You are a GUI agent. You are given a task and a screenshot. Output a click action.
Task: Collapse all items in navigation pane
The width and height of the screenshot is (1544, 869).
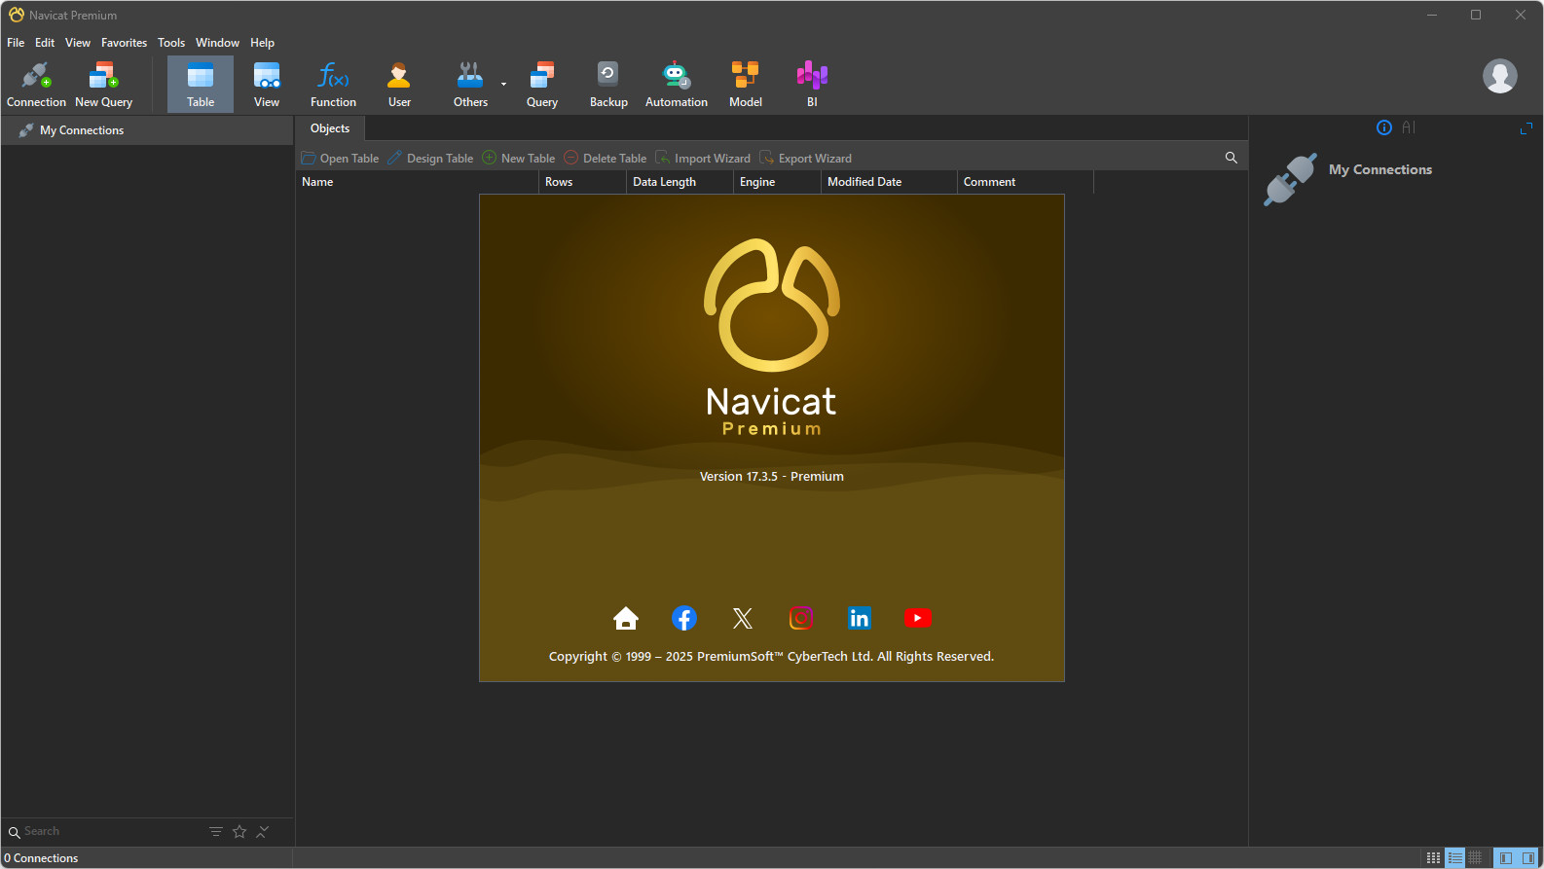[263, 831]
